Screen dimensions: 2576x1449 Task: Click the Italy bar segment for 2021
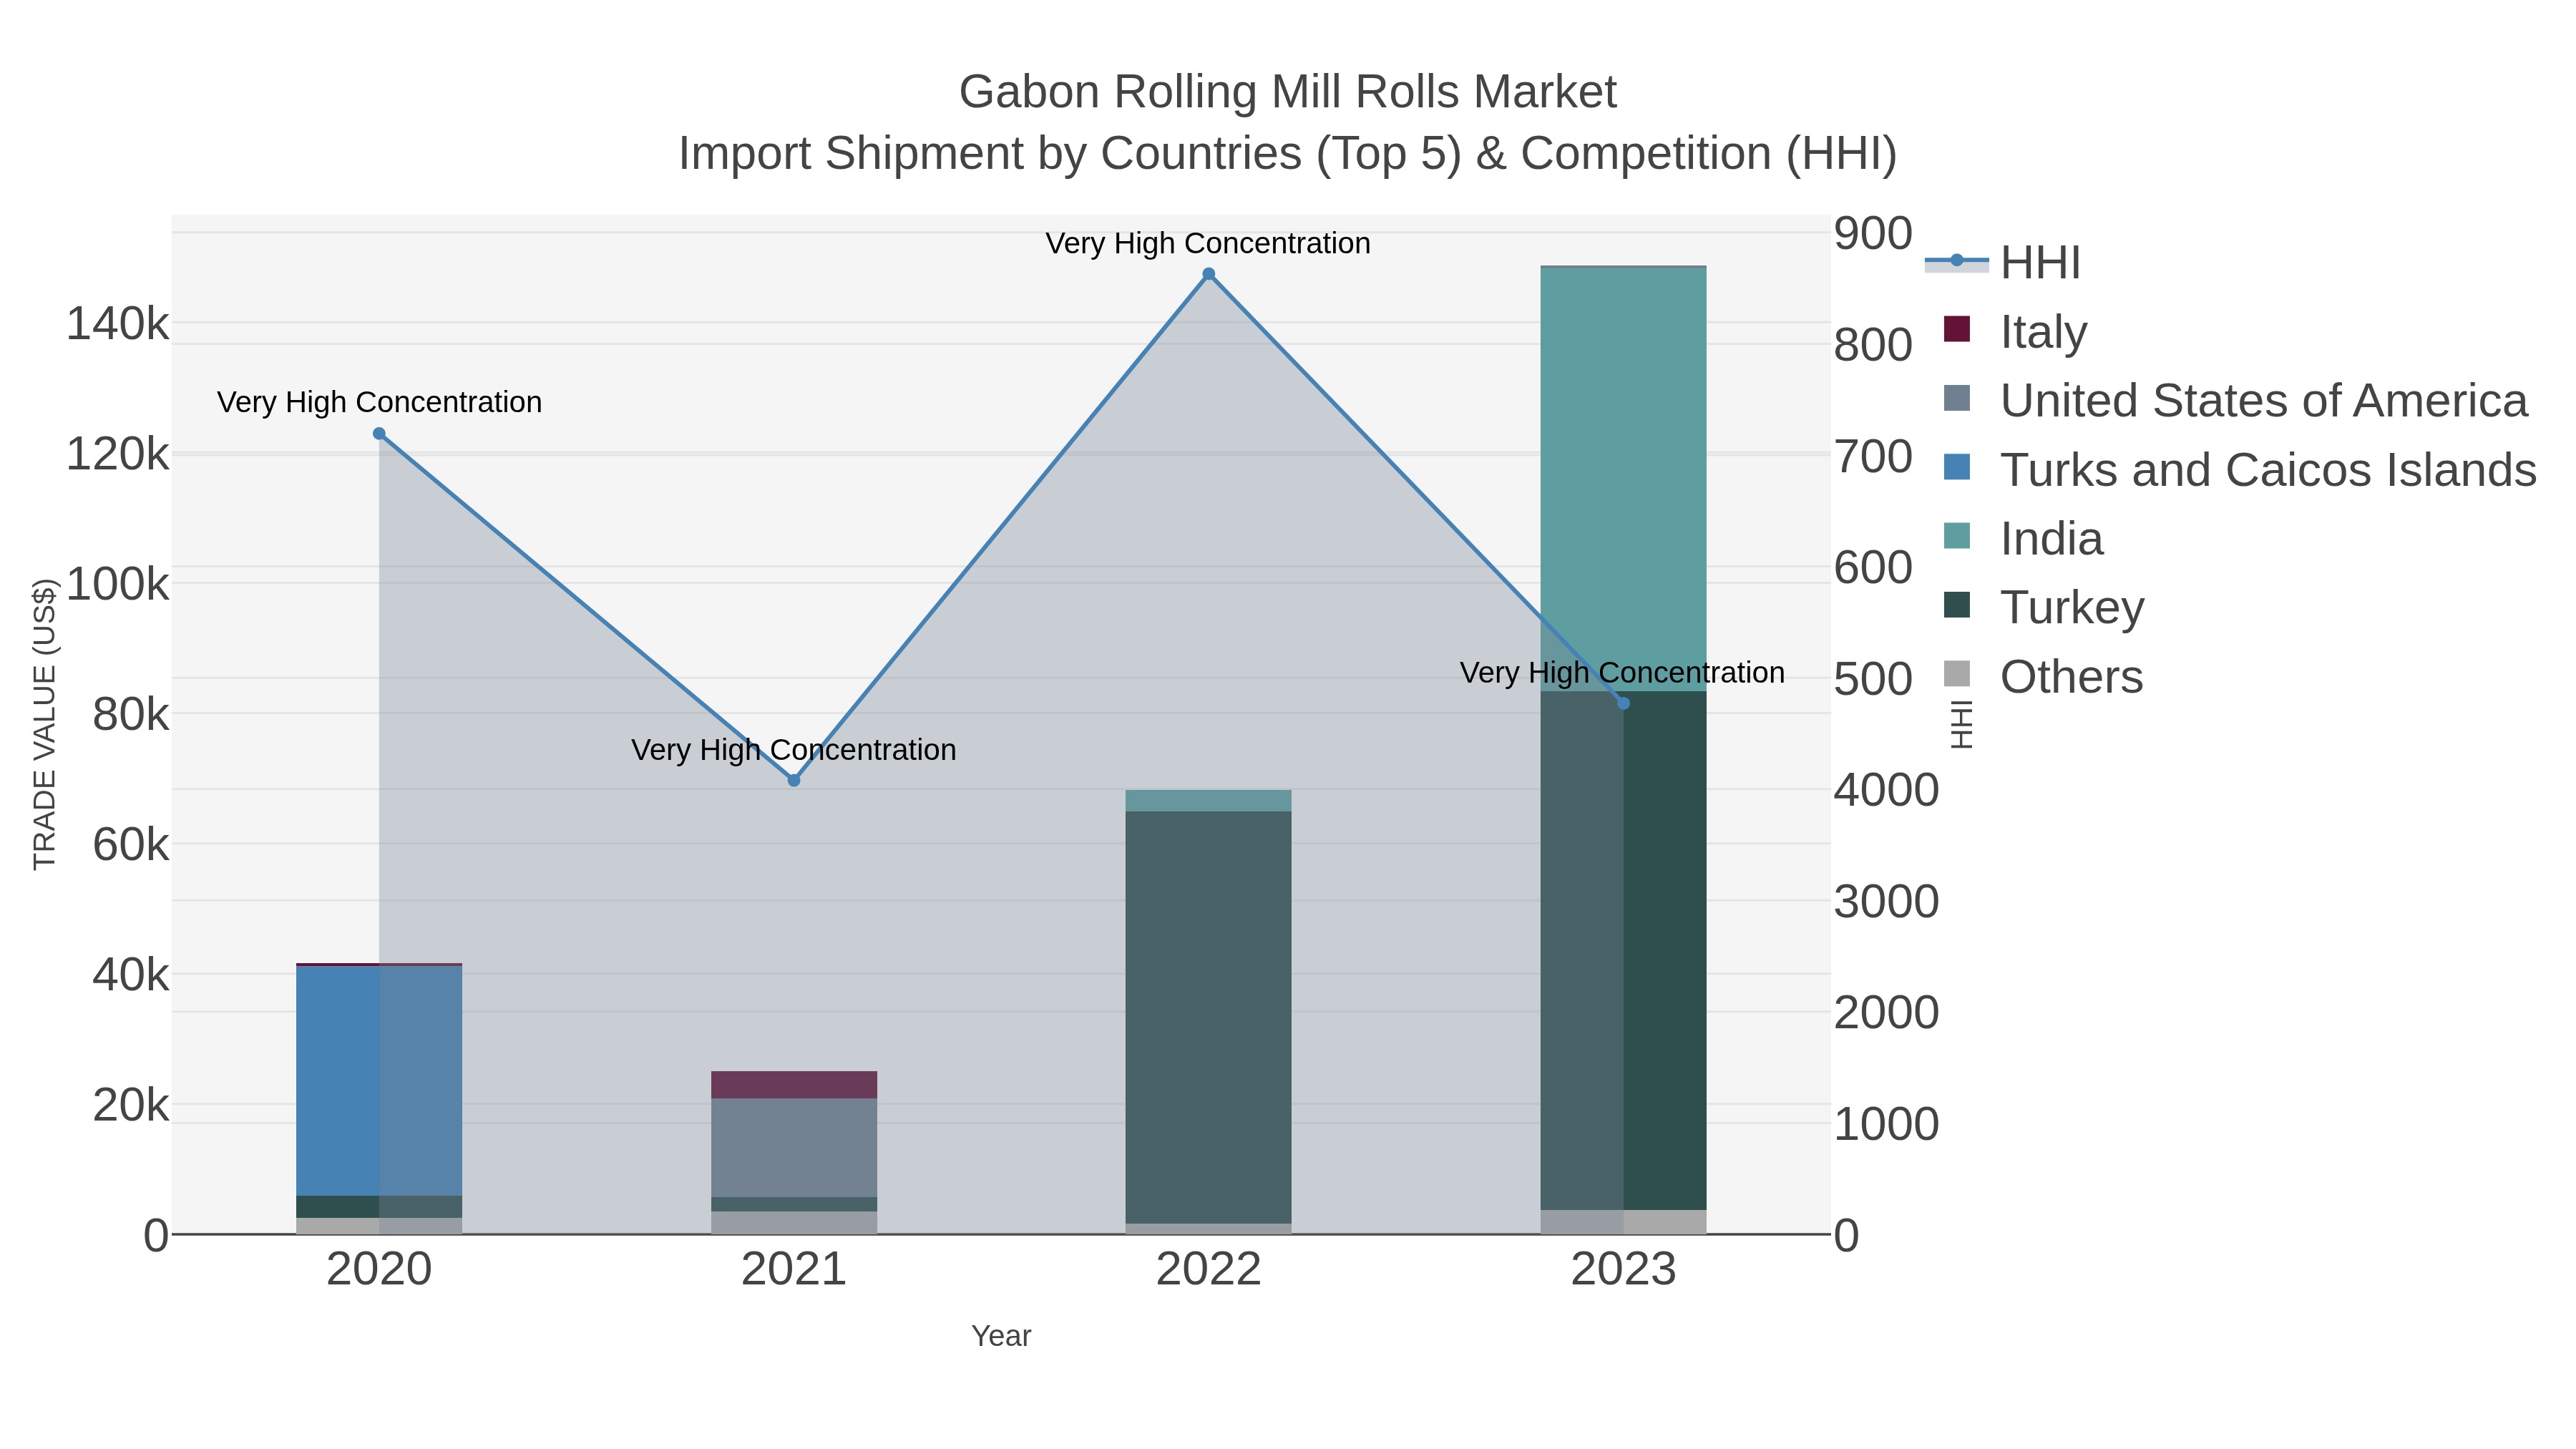[x=794, y=1085]
